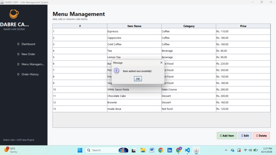The width and height of the screenshot is (276, 155).
Task: Click Dessert category in Brownie row
Action: tap(189, 102)
